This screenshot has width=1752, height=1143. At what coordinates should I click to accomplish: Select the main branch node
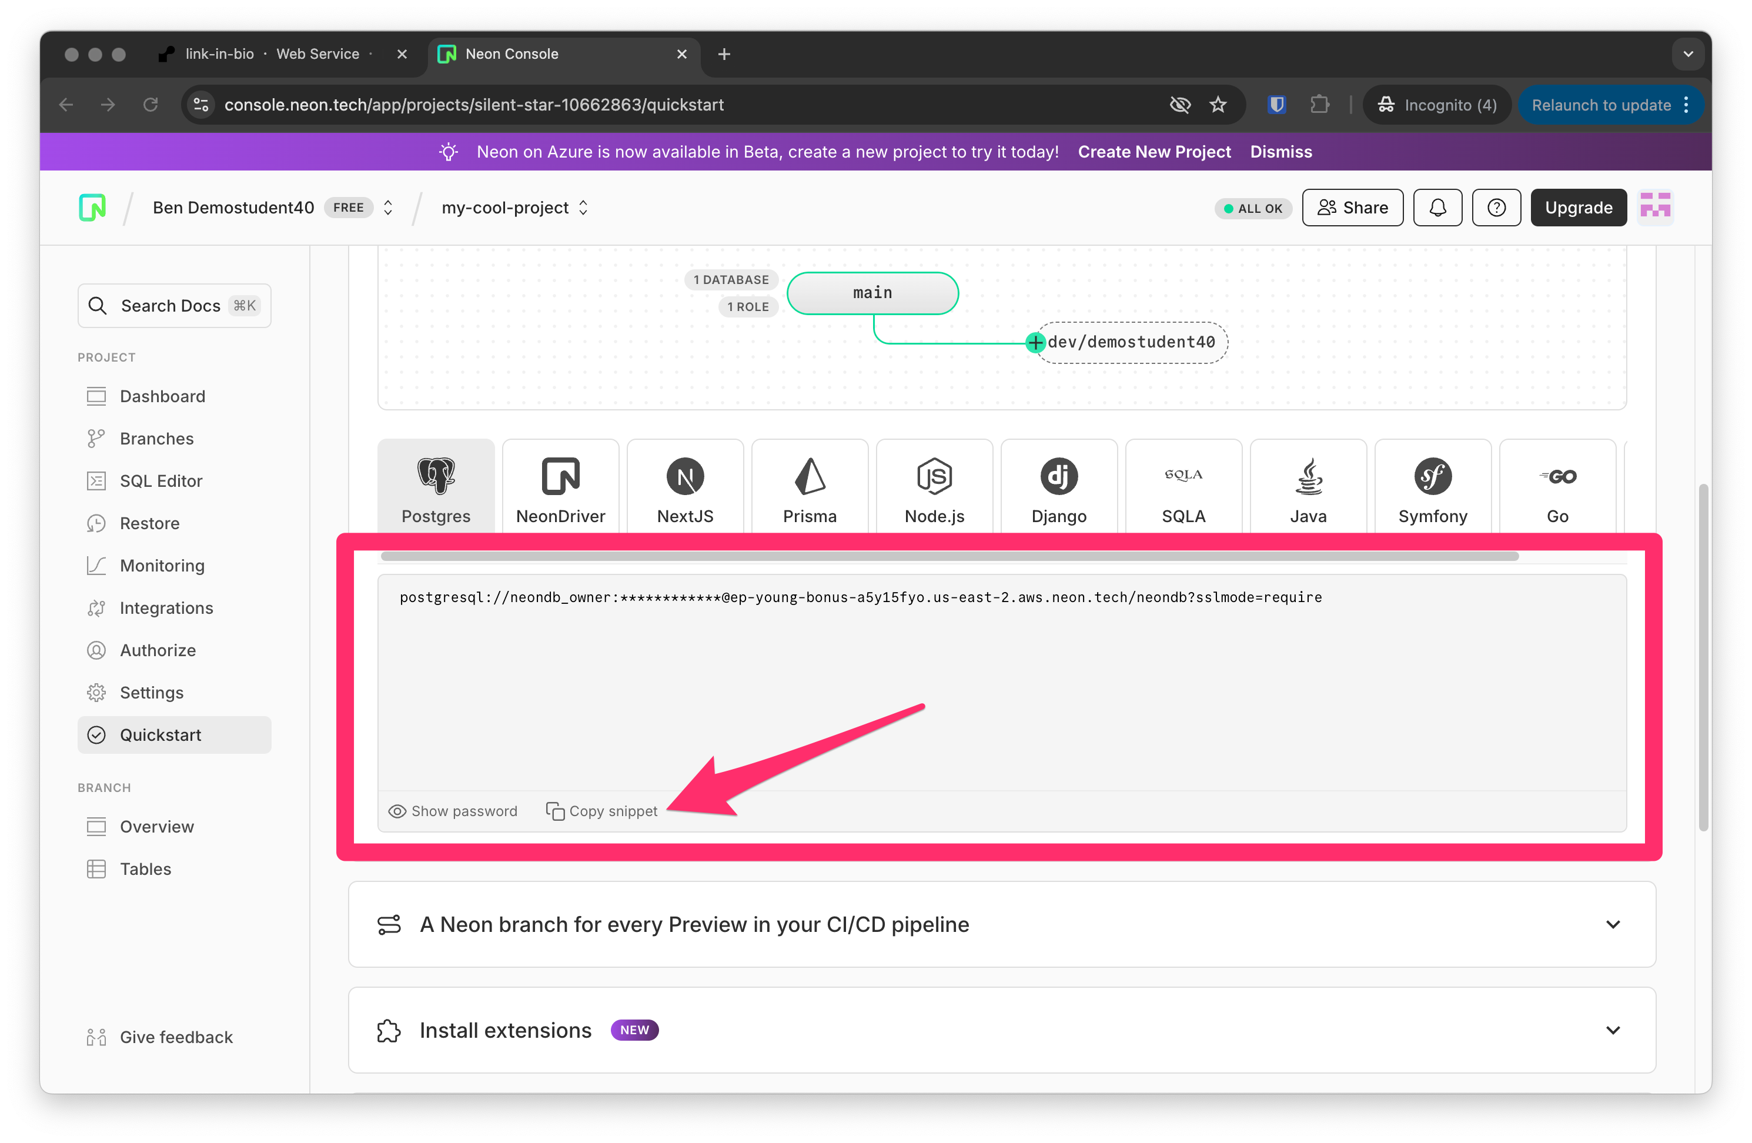coord(872,293)
